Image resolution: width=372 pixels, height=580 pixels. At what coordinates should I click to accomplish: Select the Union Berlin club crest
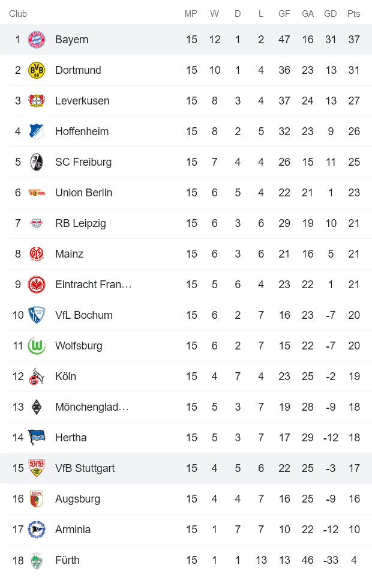pos(36,193)
